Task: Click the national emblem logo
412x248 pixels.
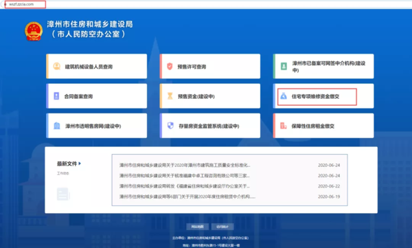Action: (x=34, y=31)
